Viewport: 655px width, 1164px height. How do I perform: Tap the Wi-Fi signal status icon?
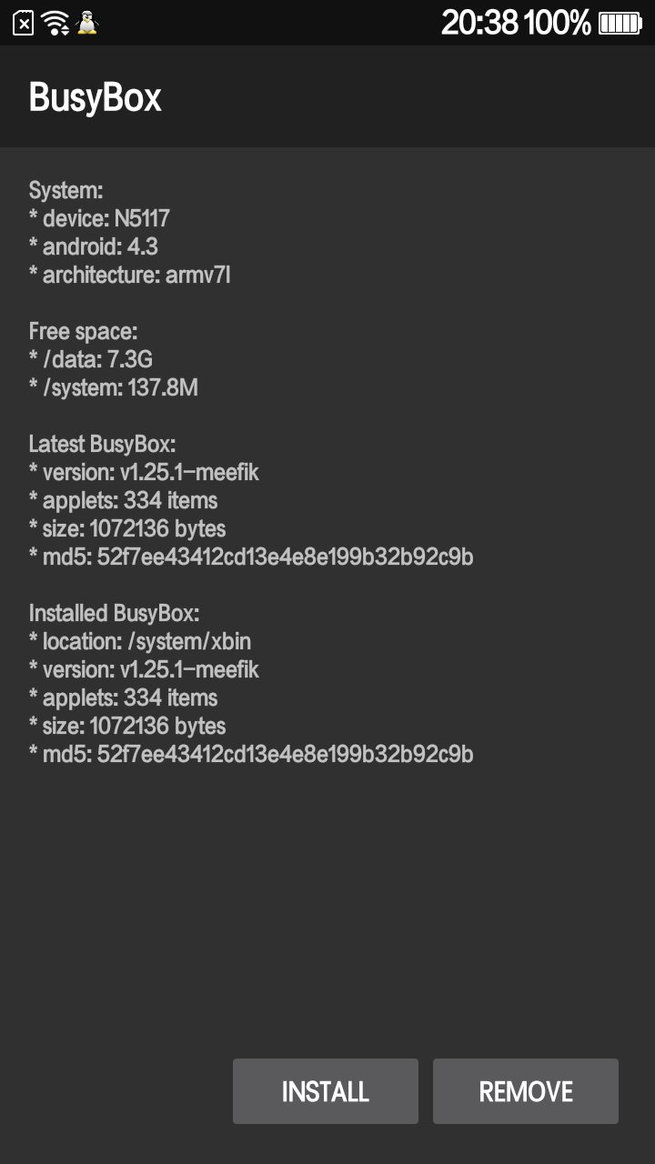[x=55, y=23]
